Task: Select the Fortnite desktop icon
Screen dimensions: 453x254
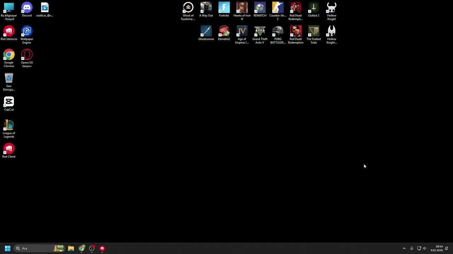Action: 224,10
